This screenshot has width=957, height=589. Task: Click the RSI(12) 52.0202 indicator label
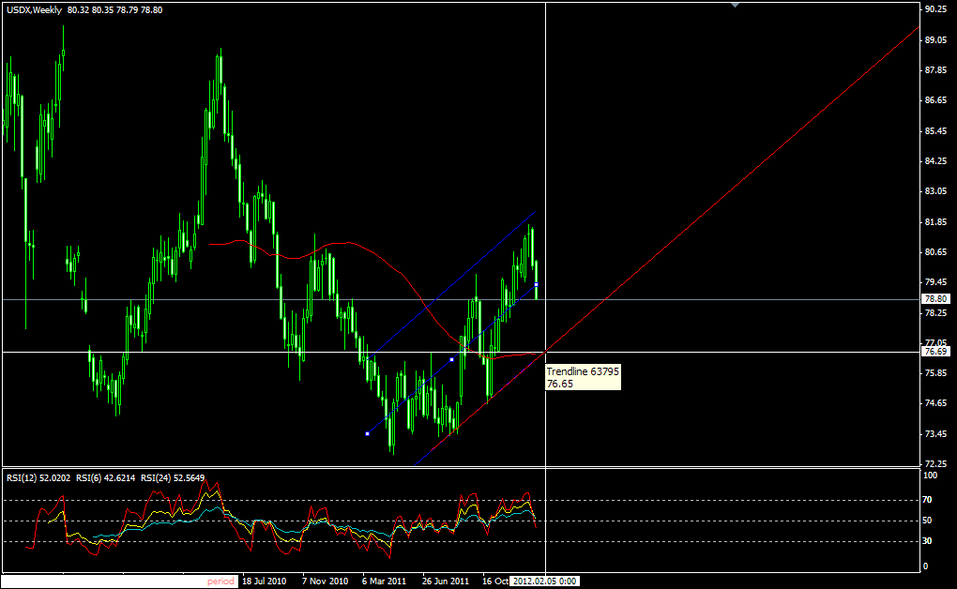pos(38,477)
